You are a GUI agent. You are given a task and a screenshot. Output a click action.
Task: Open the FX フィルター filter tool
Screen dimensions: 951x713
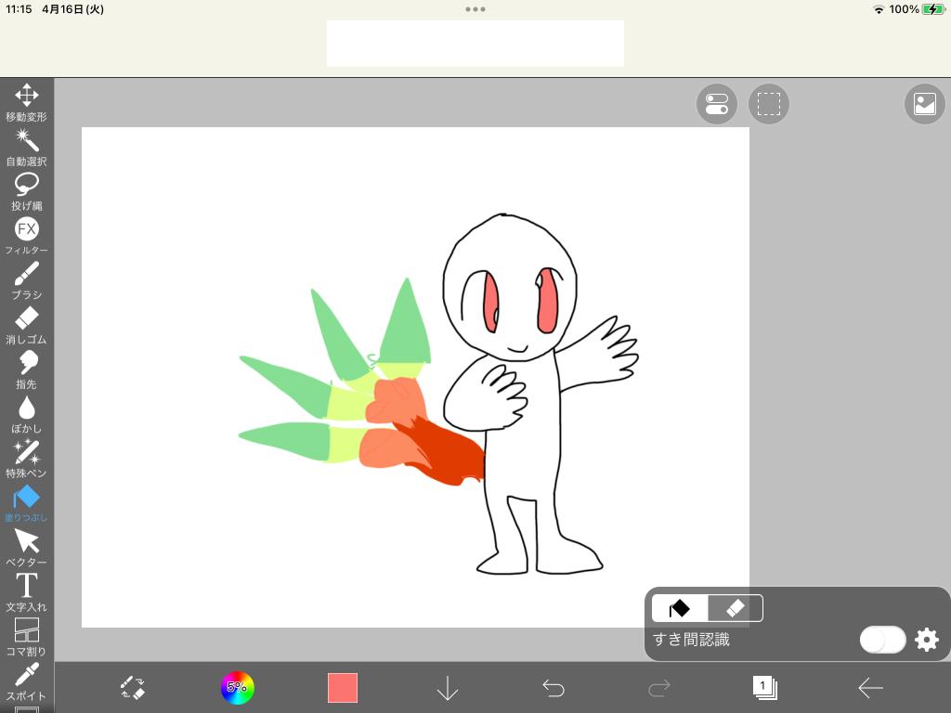click(26, 235)
